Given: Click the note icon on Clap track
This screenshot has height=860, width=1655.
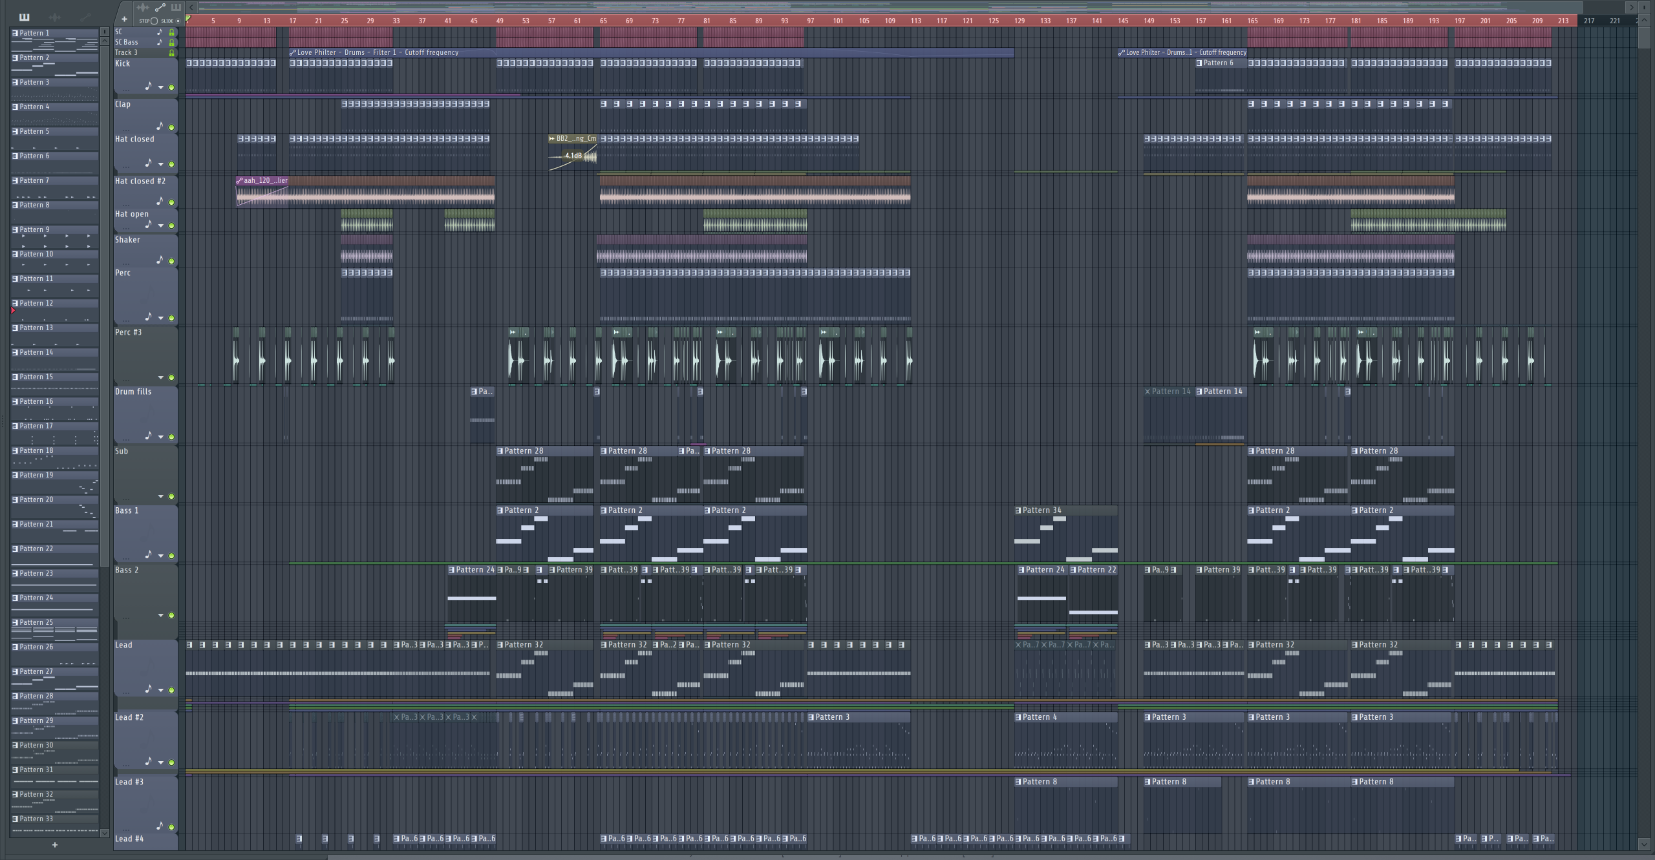Looking at the screenshot, I should [x=160, y=126].
